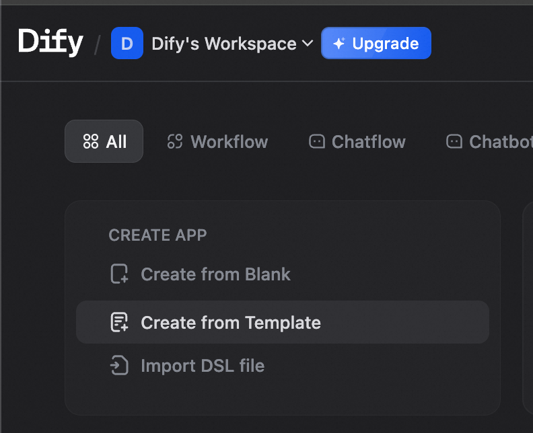Click the Chatflow chat-bubble icon
The image size is (533, 433).
pyautogui.click(x=317, y=141)
